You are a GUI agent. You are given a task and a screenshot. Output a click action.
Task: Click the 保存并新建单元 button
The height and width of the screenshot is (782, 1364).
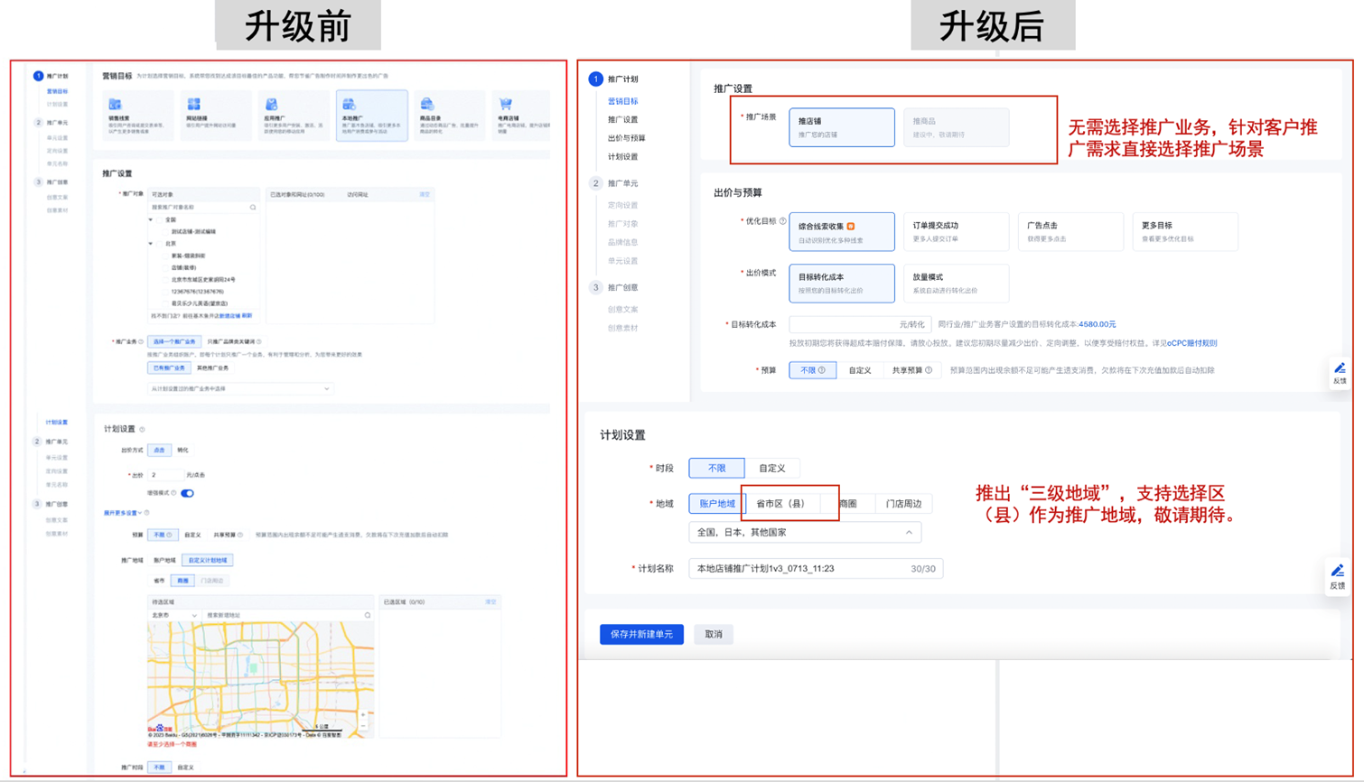(641, 634)
